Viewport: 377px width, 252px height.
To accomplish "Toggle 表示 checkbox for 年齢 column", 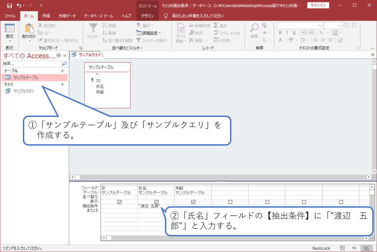I will coord(193,202).
